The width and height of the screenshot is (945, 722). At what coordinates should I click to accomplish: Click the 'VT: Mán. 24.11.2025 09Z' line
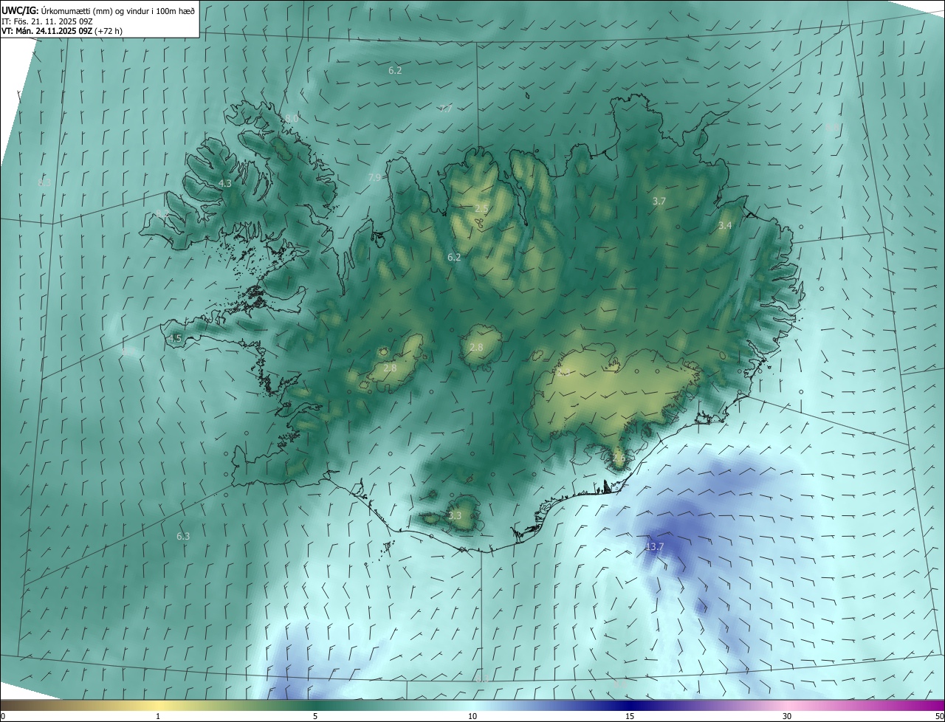(x=47, y=31)
